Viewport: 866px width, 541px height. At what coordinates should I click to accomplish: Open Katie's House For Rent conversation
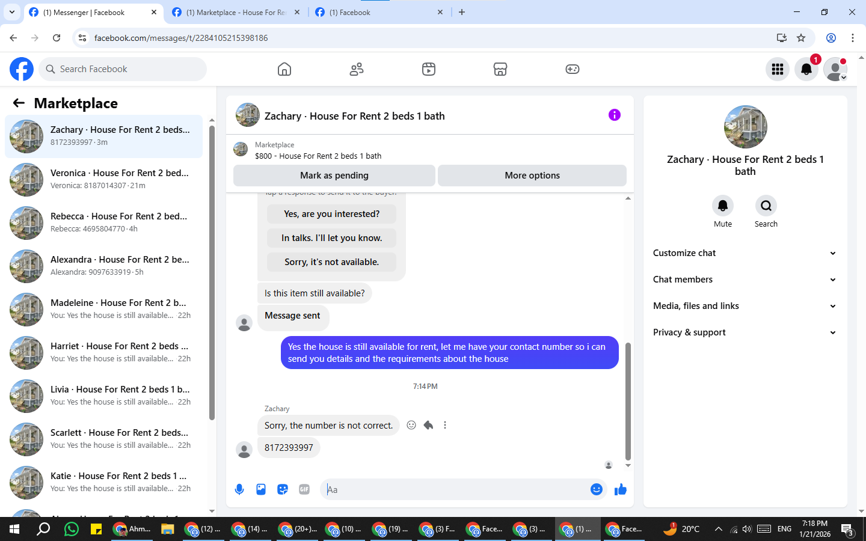coord(104,482)
